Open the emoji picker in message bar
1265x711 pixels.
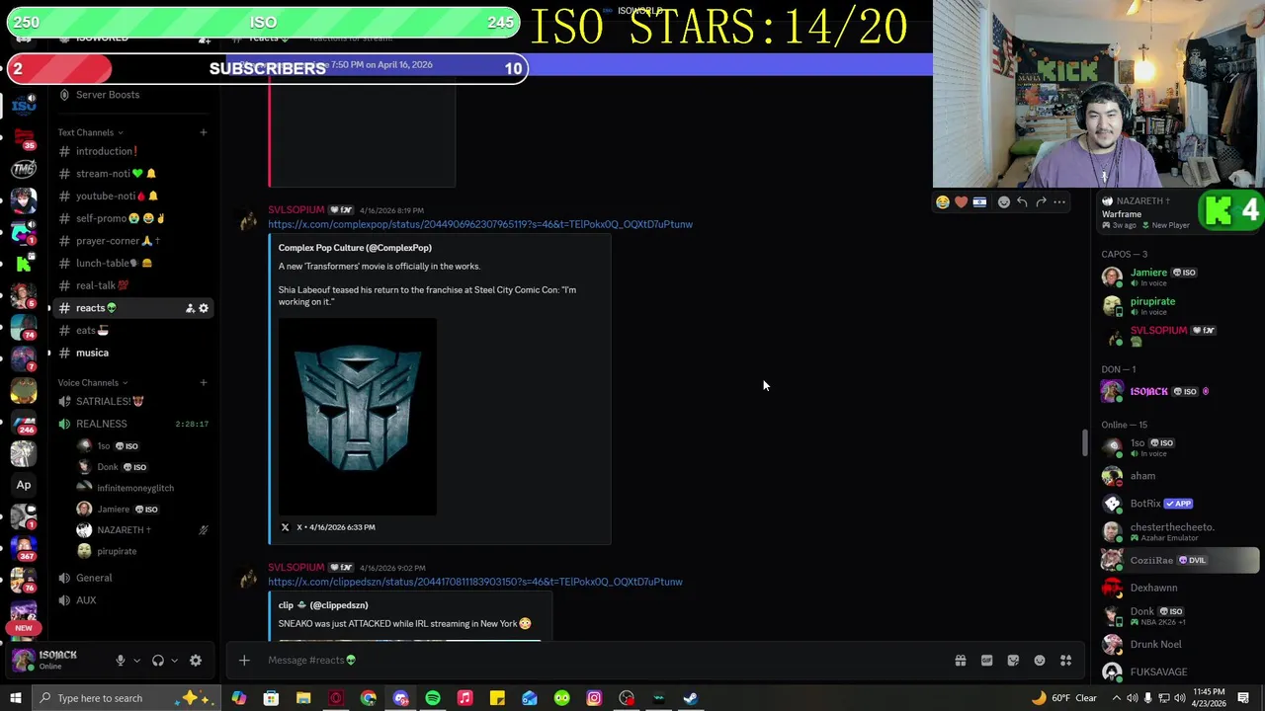pos(1040,661)
